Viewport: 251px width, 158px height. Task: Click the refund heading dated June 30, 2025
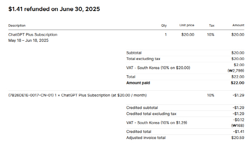54,9
